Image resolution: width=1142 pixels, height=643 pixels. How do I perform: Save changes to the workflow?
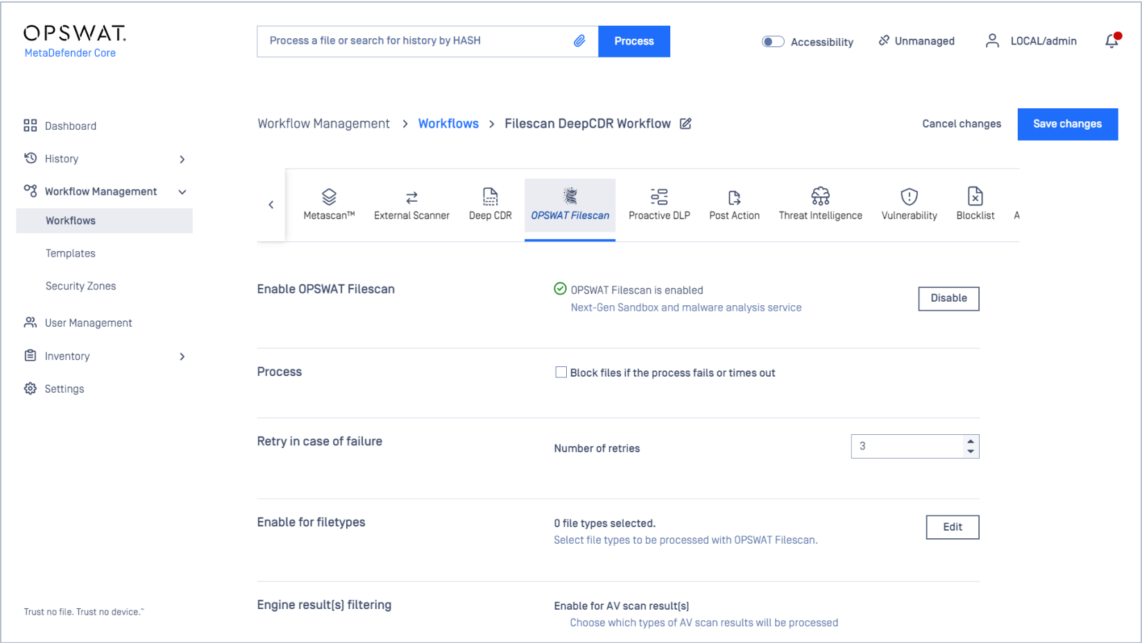point(1067,124)
